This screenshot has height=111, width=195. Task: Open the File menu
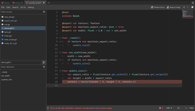point(3,7)
